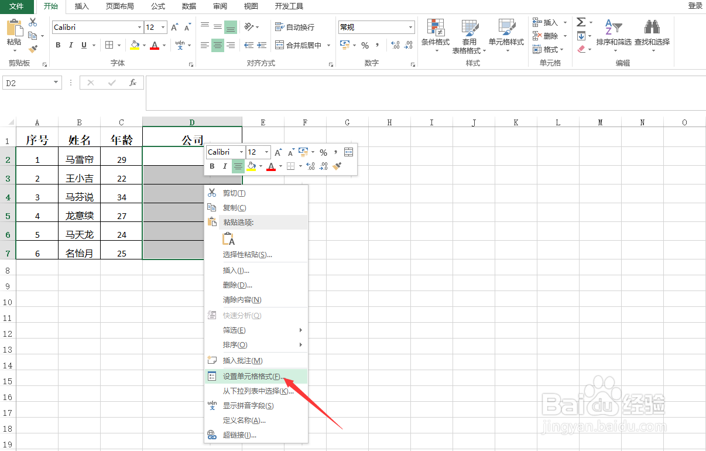Toggle bottom align in ribbon
Image resolution: width=706 pixels, height=451 pixels.
pyautogui.click(x=231, y=27)
